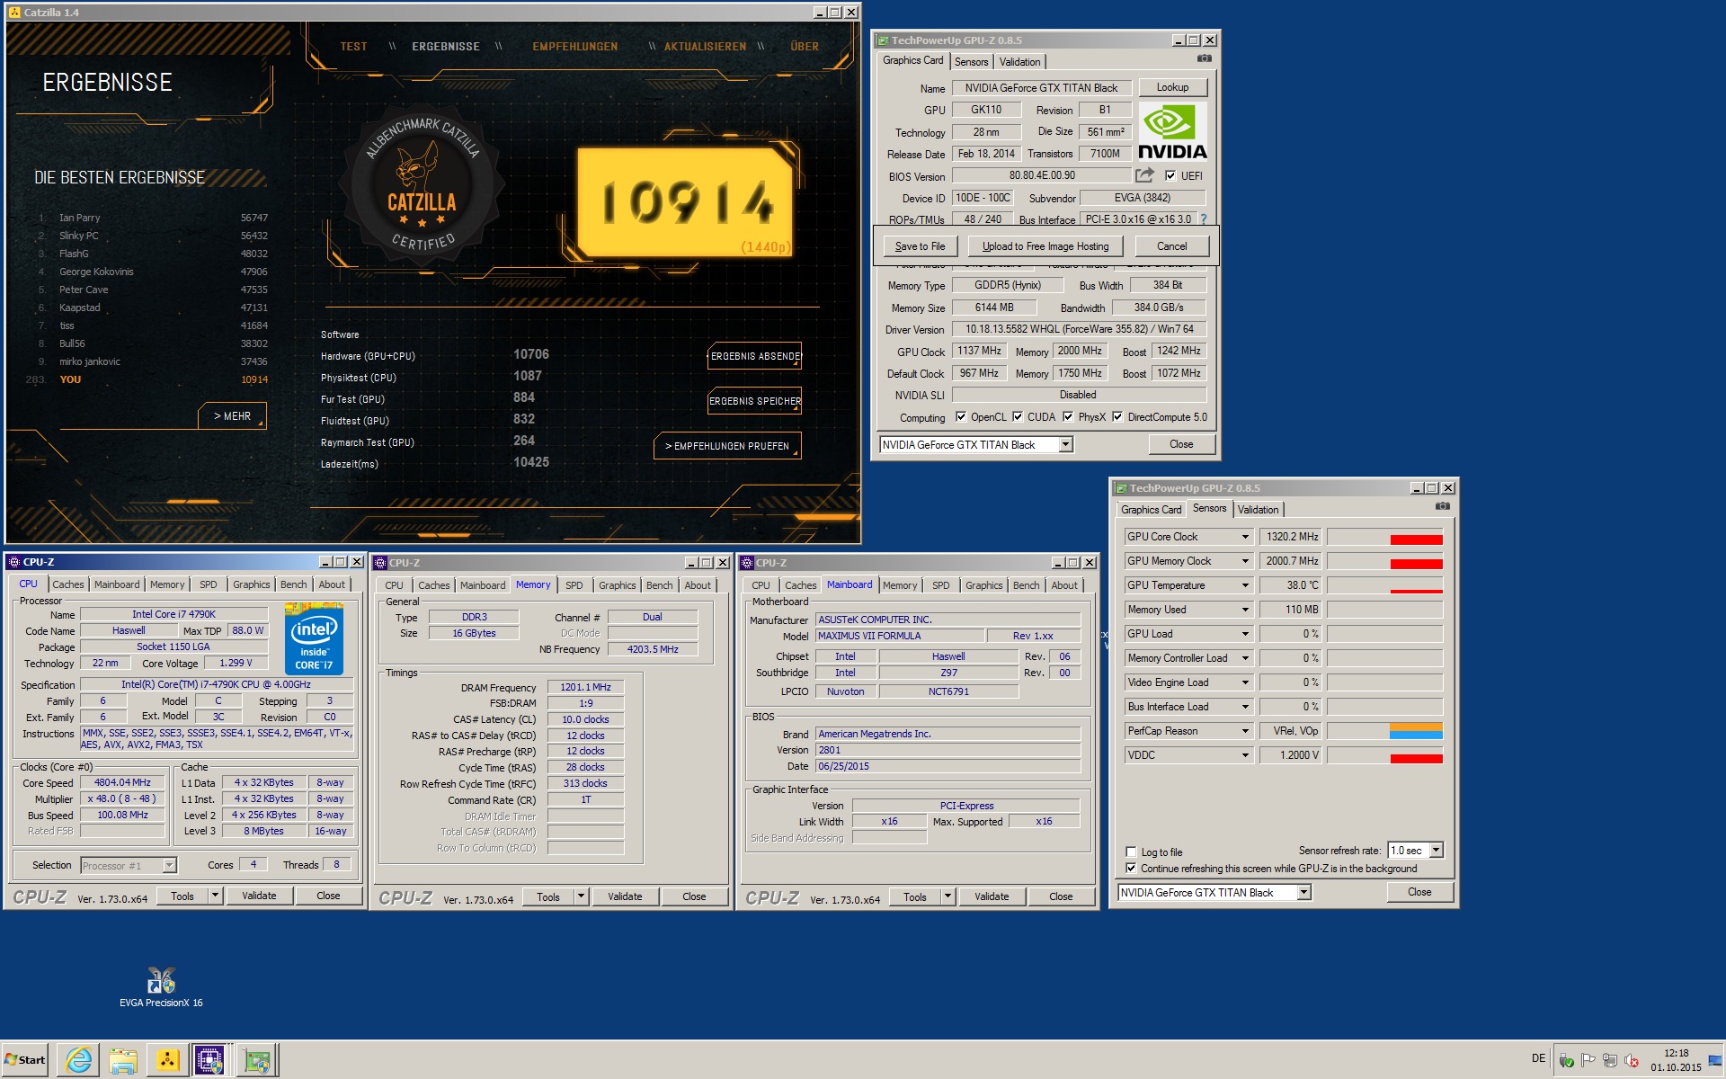Select the Ian Parry leaderboard entry
Screen dimensions: 1726x1079
tap(153, 218)
